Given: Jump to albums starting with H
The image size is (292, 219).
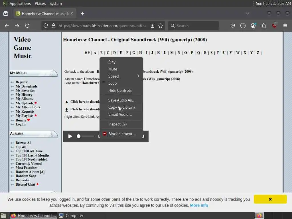Looking at the screenshot, I should point(140,53).
